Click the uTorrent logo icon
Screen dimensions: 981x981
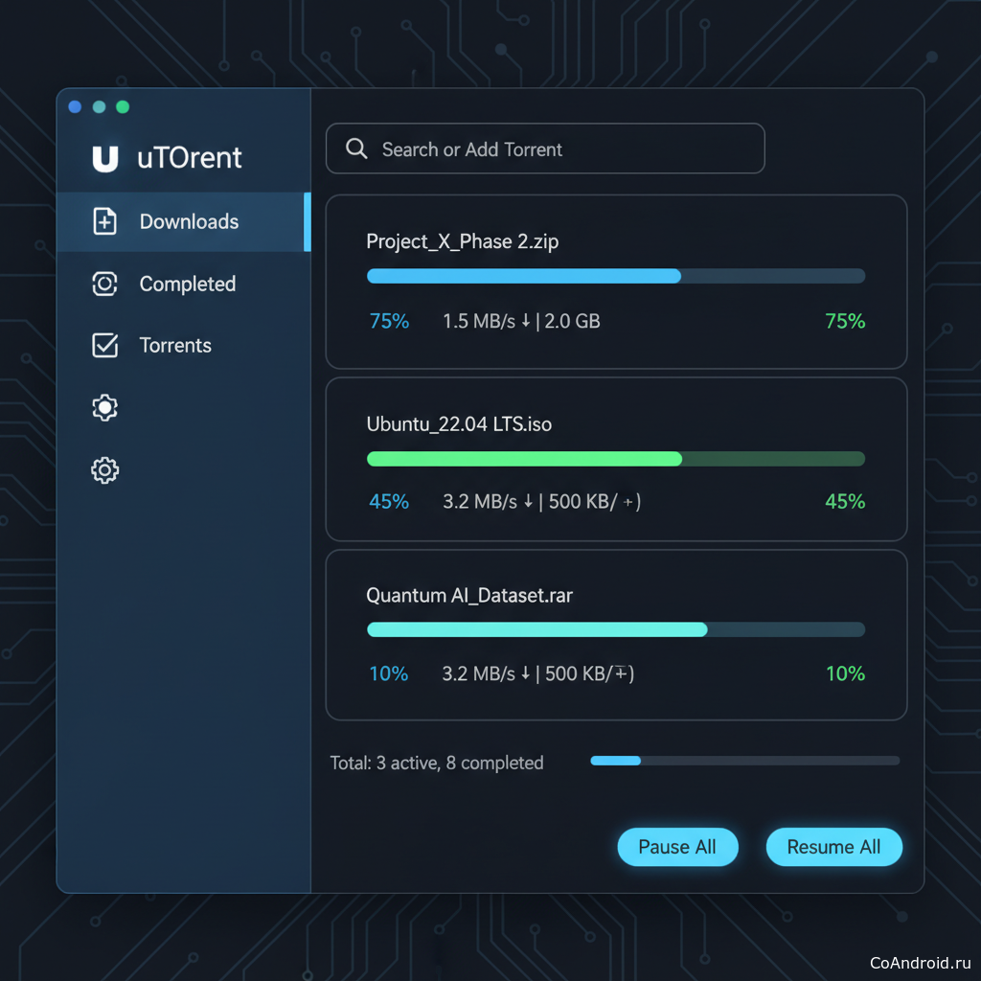click(x=105, y=159)
